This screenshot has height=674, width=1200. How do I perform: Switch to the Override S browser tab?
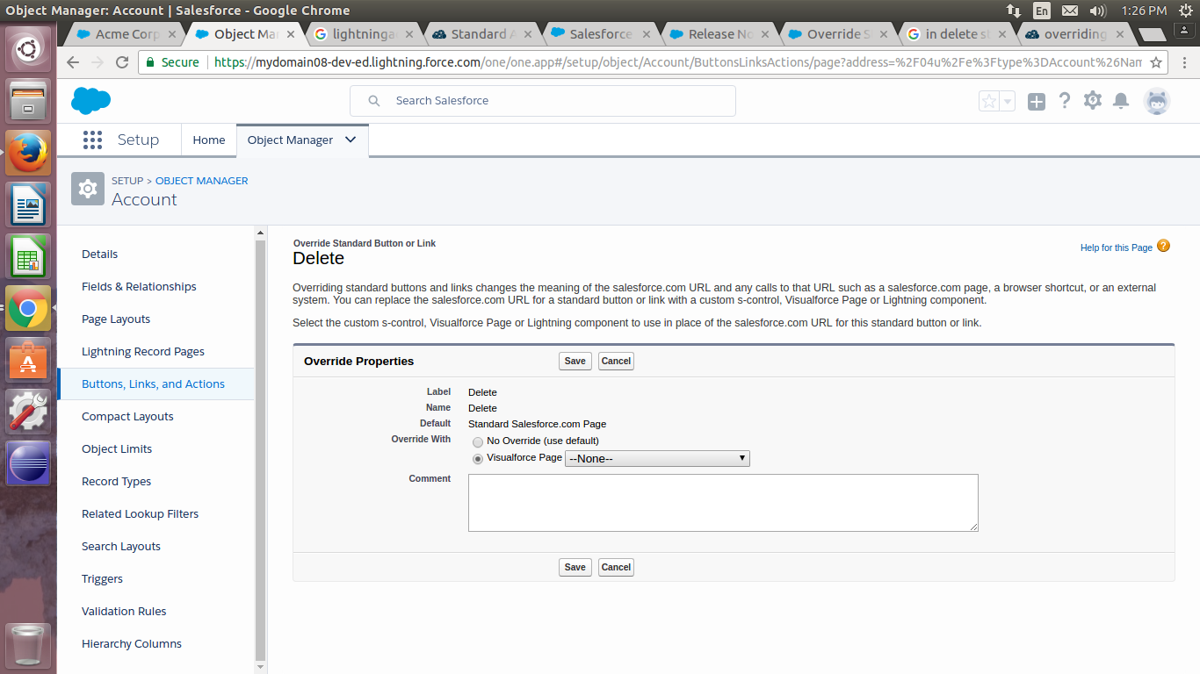[x=838, y=34]
